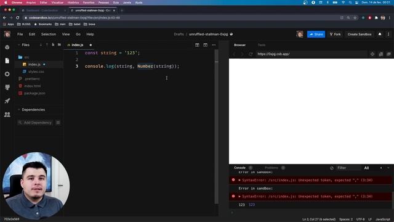Switch to the Browser tab
Viewport: 394px width, 222px height.
point(239,45)
